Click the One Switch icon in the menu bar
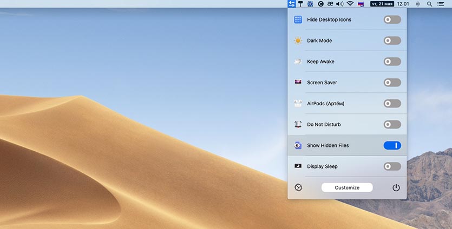452x229 pixels. [x=292, y=4]
